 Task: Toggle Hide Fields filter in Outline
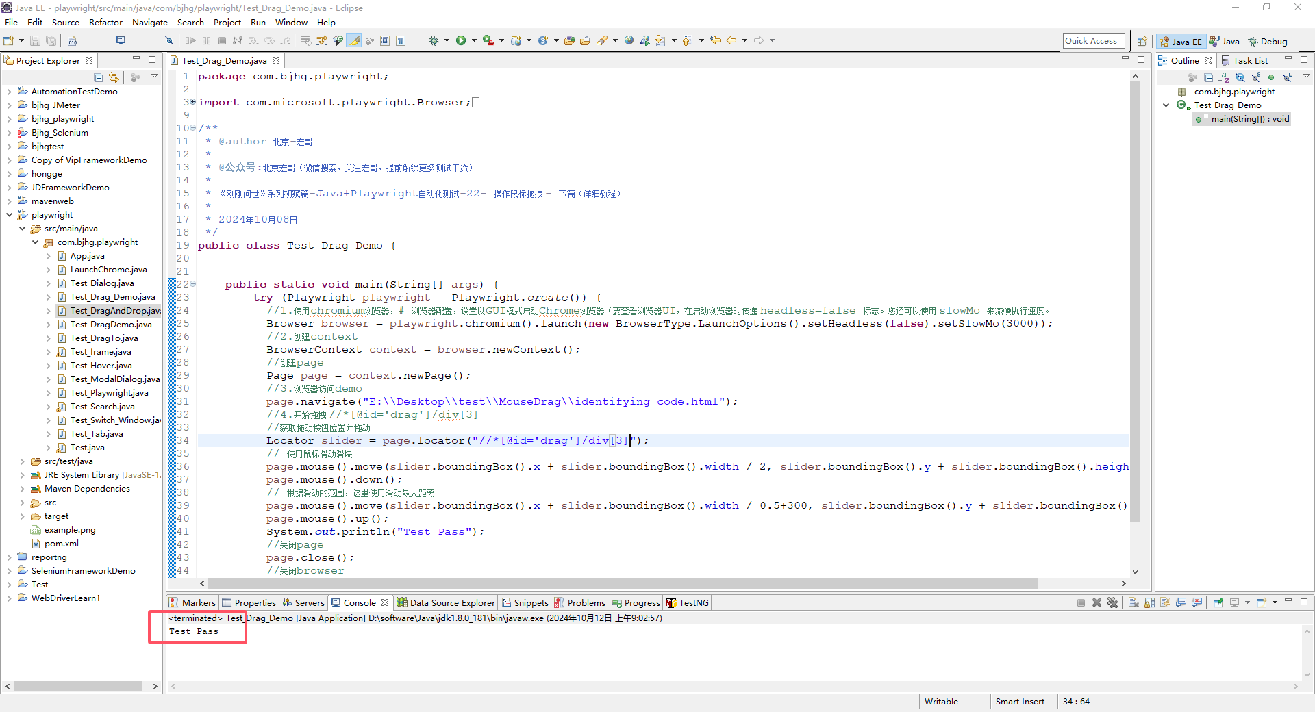click(x=1240, y=77)
